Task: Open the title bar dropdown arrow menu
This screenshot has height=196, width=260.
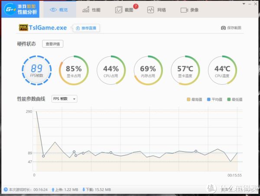Action: coord(244,4)
